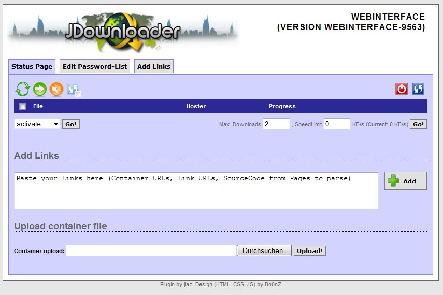
Task: Focus the Max. Downloads input field
Action: click(276, 124)
